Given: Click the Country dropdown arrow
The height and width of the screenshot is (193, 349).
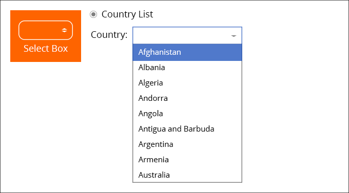Looking at the screenshot, I should pos(234,36).
